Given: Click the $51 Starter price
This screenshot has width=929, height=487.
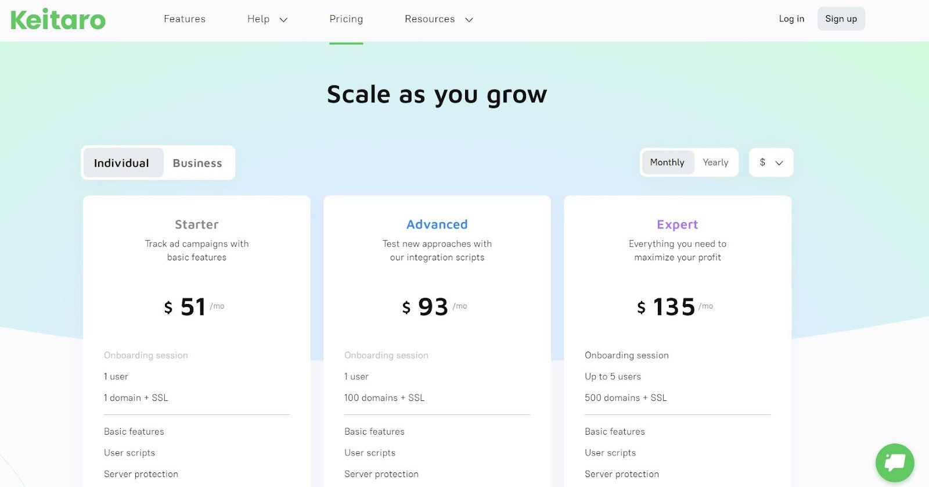Looking at the screenshot, I should click(x=193, y=307).
